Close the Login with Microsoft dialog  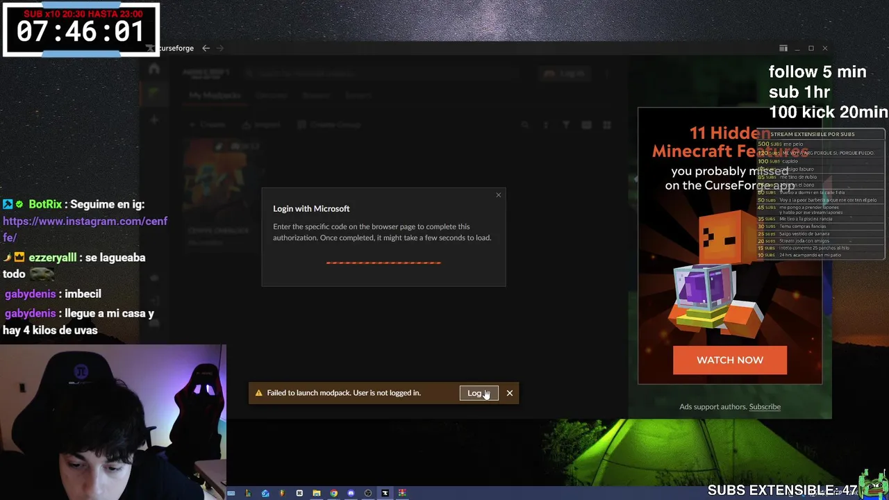click(x=498, y=195)
